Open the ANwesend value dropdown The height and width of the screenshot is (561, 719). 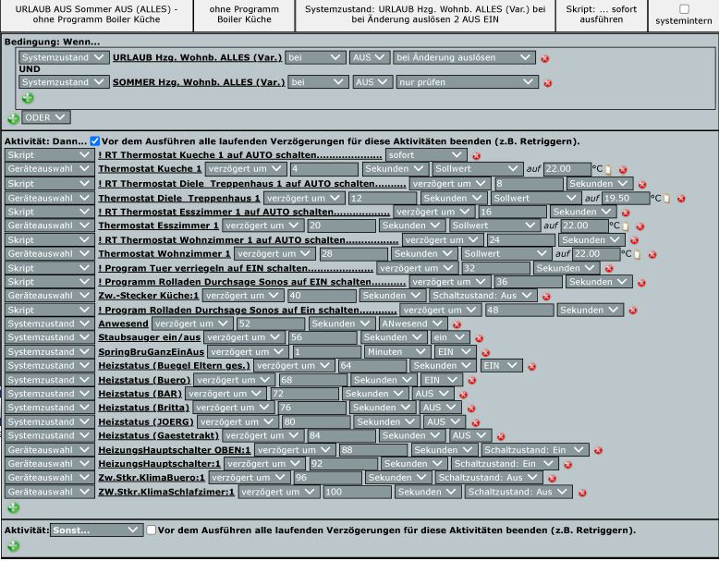pyautogui.click(x=413, y=323)
